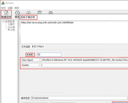Image resolution: width=128 pixels, height=103 pixels.
Task: Collapse the 全部任务 tree node
Action: point(3,22)
